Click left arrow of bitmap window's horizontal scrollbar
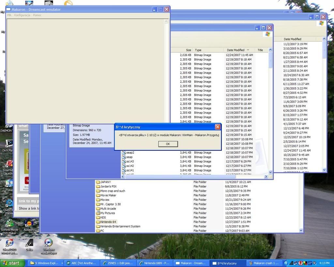 tap(123, 177)
